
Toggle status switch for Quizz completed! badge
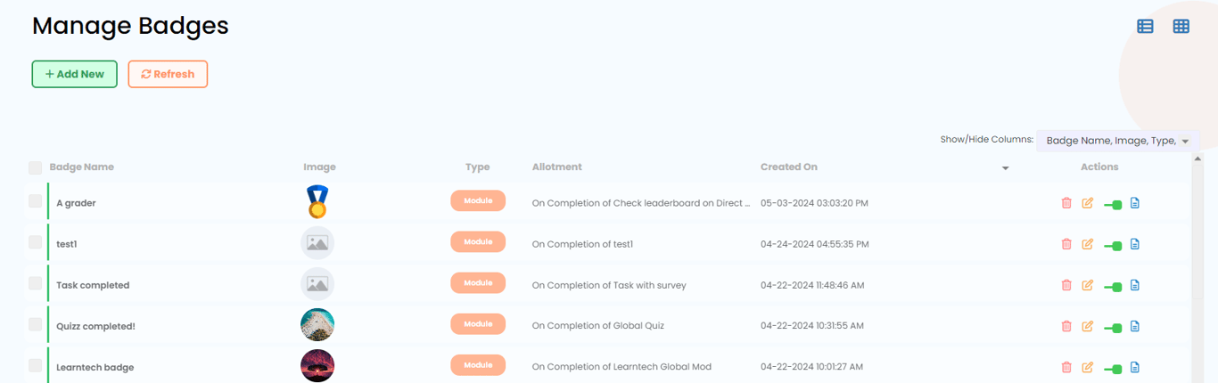pos(1113,327)
